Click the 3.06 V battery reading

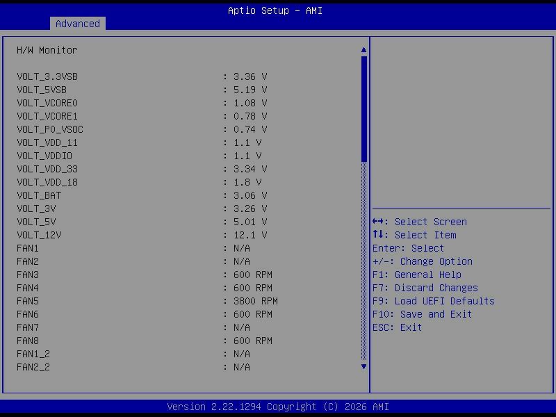point(250,195)
